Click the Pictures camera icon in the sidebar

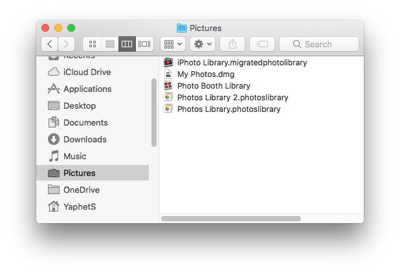[x=54, y=173]
